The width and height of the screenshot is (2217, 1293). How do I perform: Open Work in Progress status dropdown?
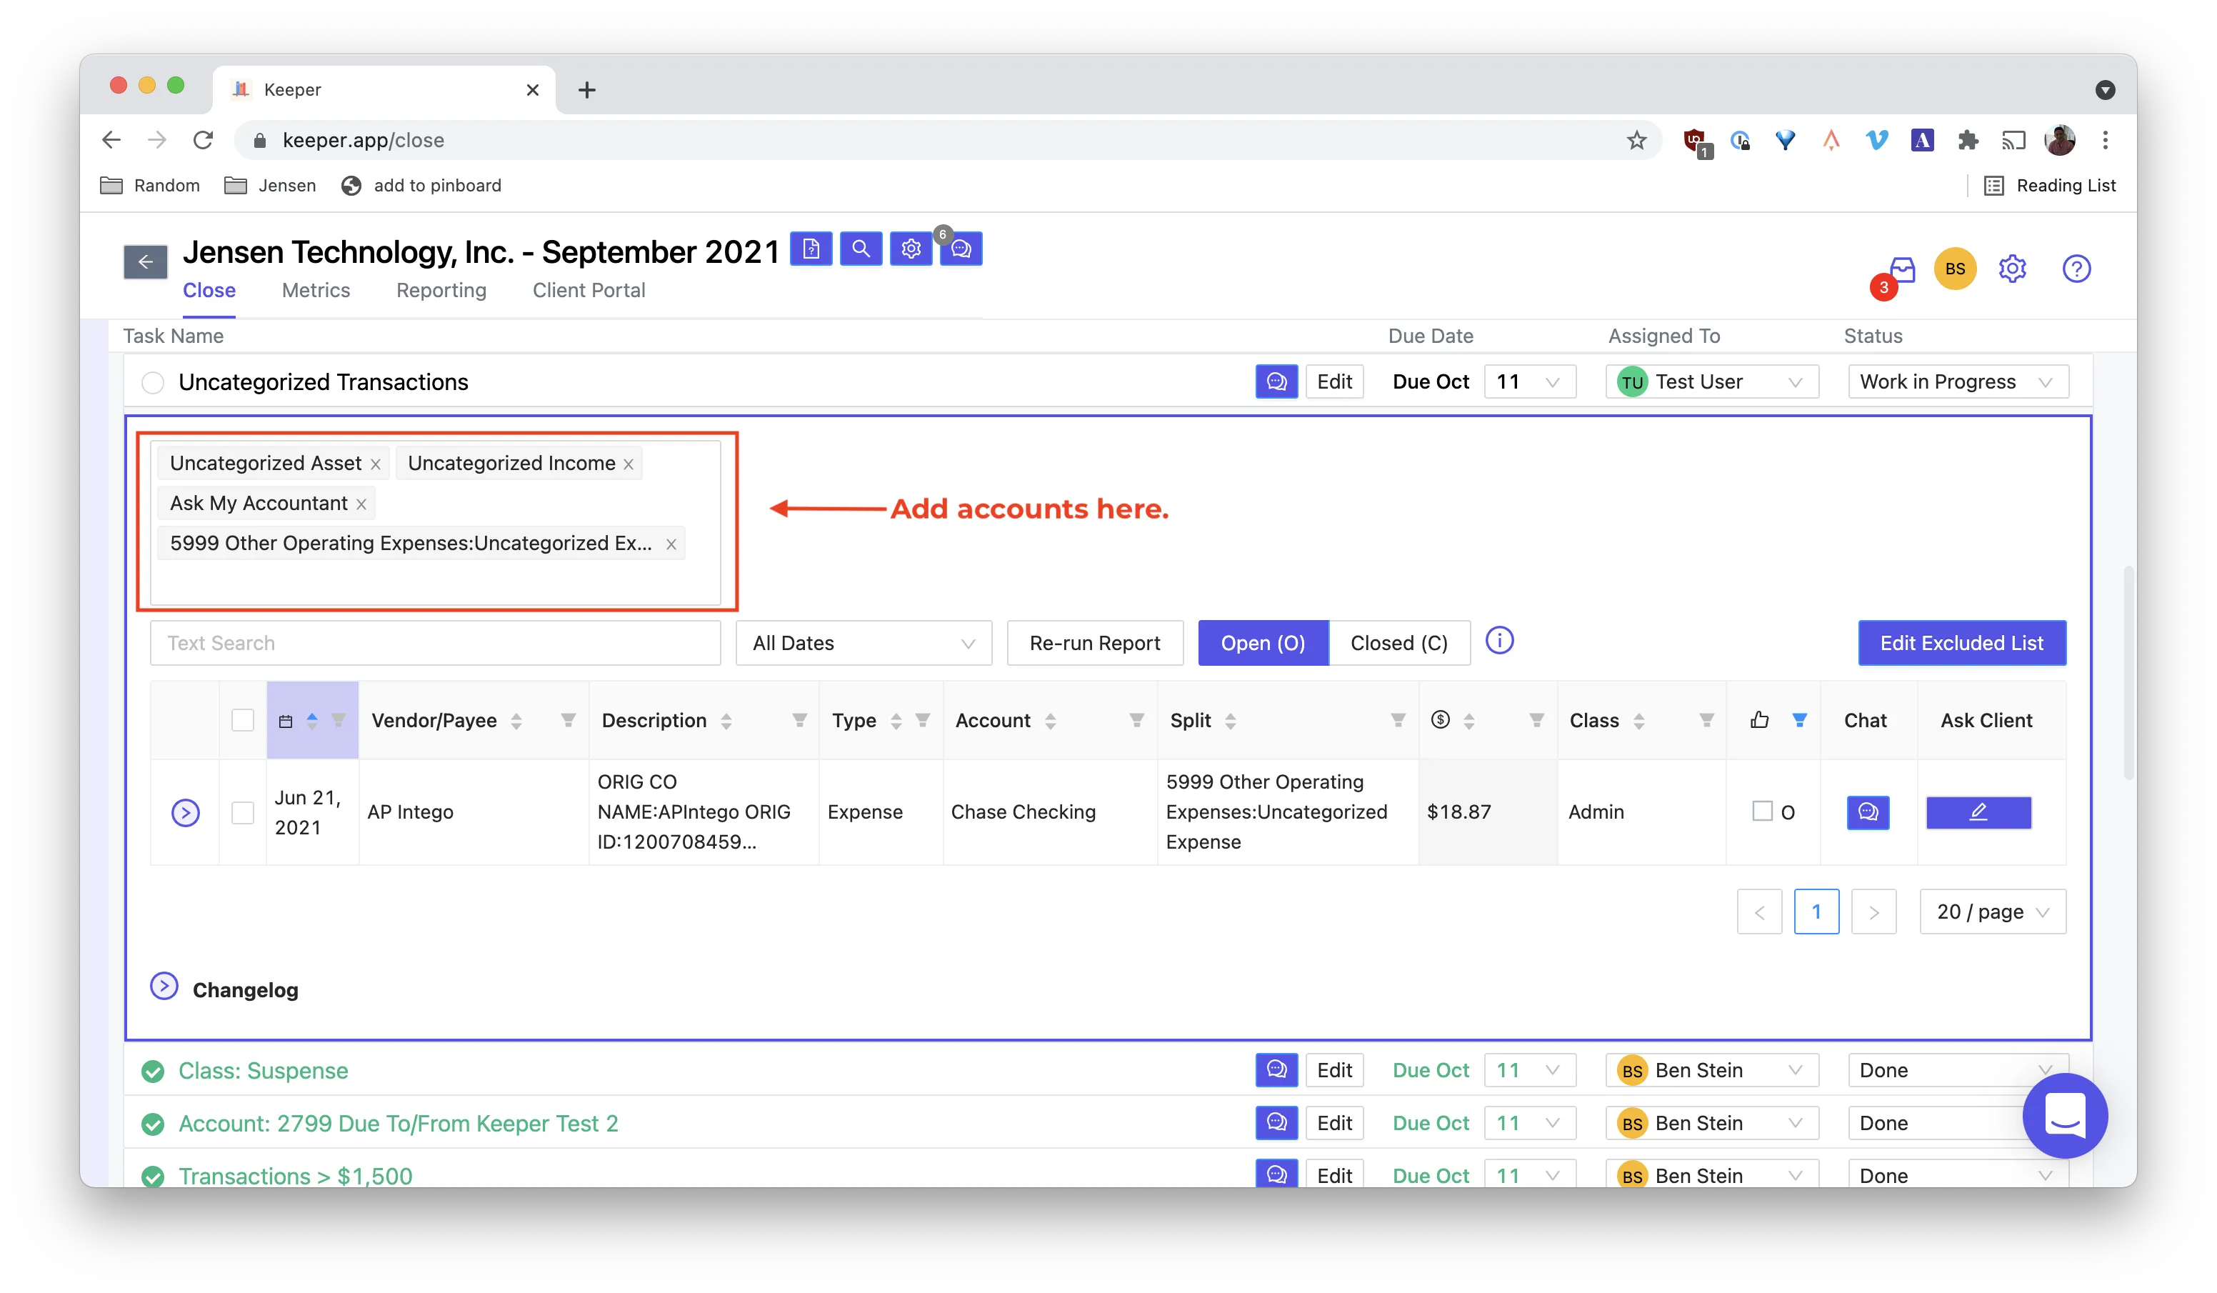pyautogui.click(x=1958, y=381)
